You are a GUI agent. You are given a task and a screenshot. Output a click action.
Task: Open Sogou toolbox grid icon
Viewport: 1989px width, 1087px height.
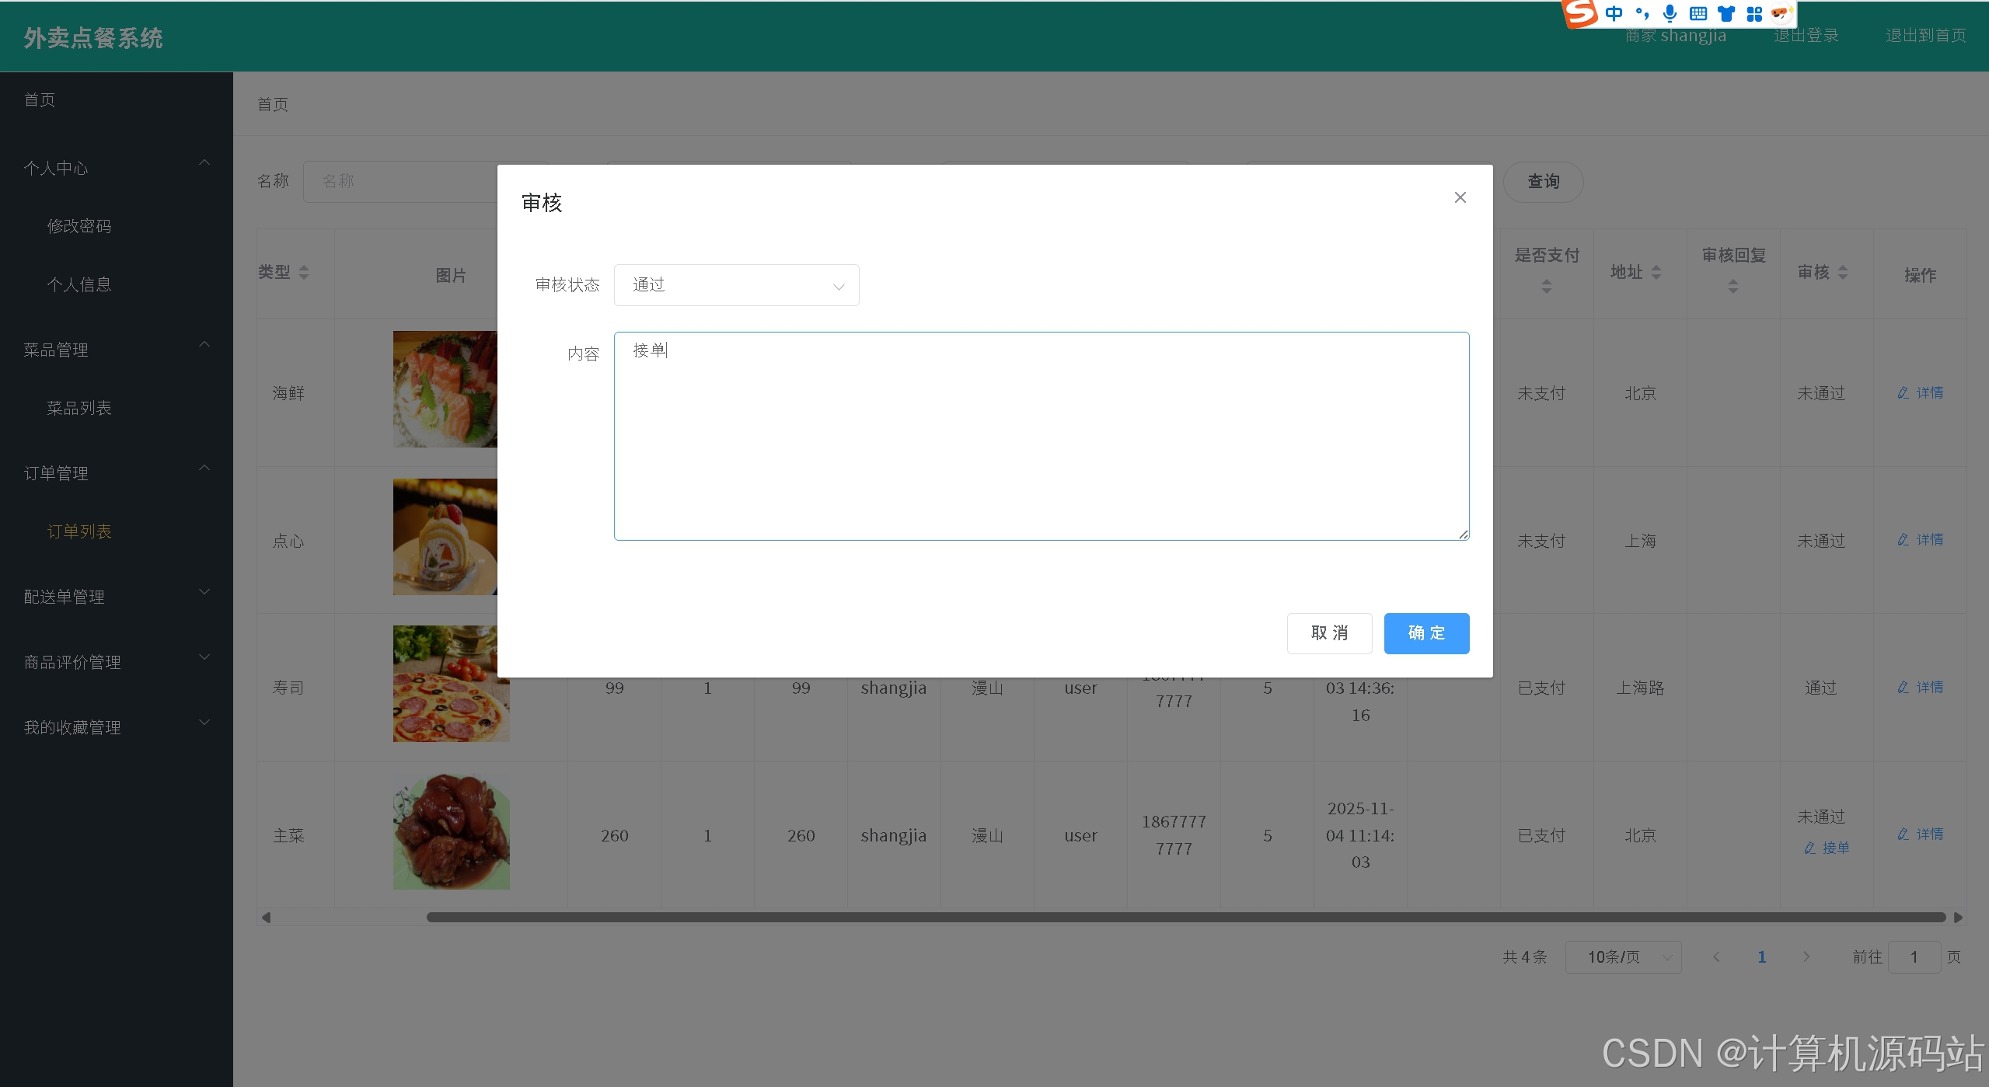1754,13
